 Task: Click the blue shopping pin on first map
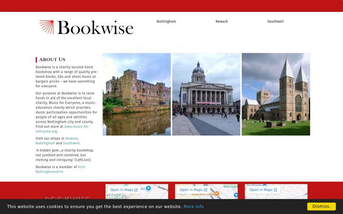[x=148, y=188]
